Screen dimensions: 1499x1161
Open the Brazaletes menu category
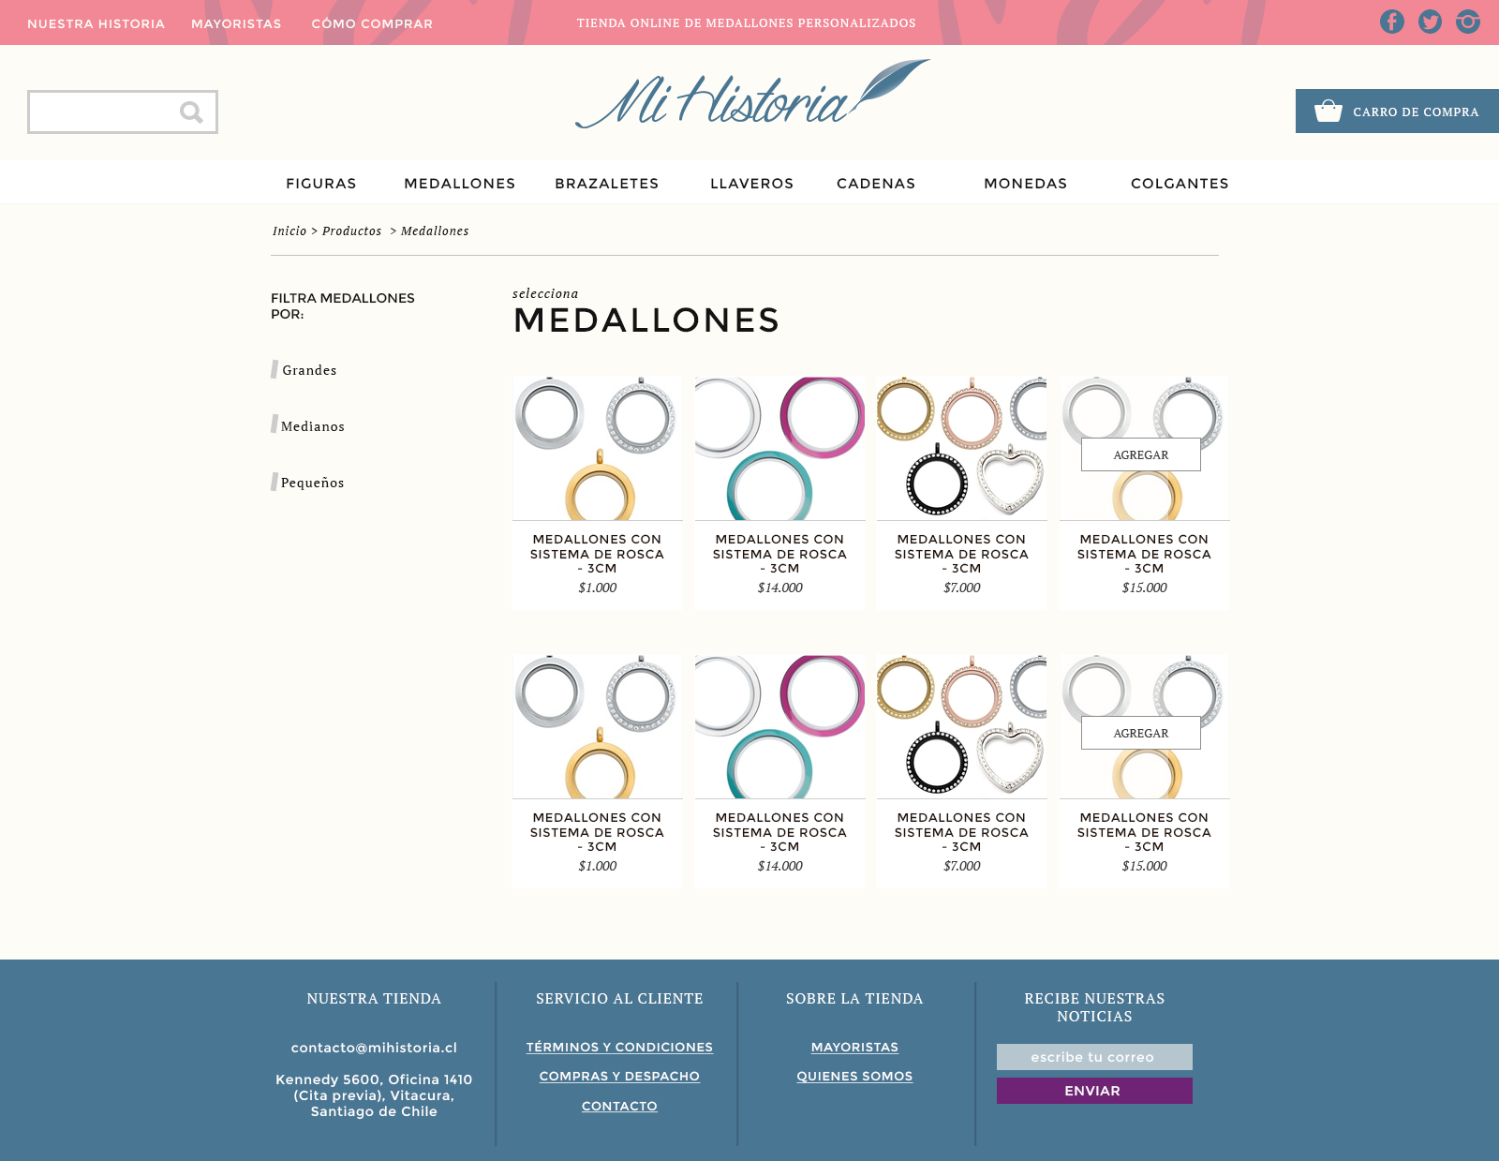click(606, 184)
